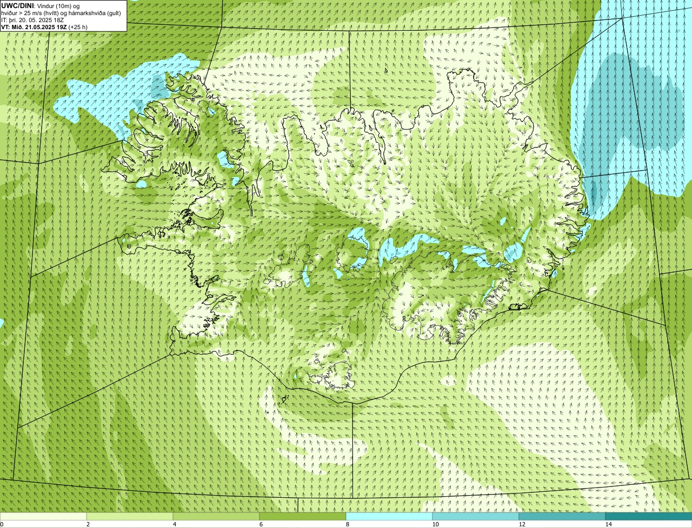
Task: Click the scale label "14"
Action: 608,524
